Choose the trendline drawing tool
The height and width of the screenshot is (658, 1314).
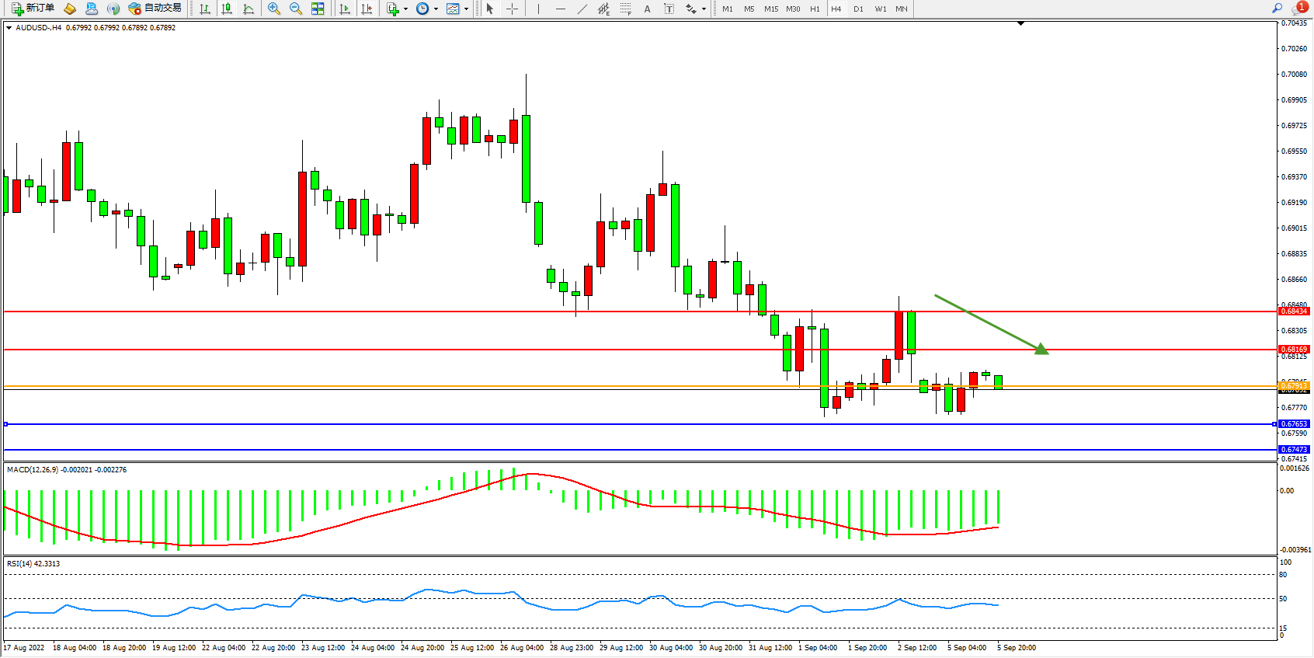click(x=582, y=9)
